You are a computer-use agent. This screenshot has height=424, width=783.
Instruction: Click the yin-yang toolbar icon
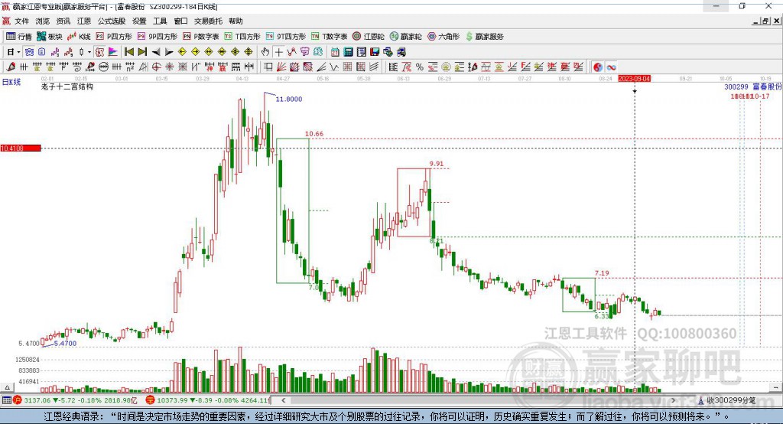coord(598,67)
